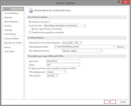Screen dimensions: 131x106
Task: Expand the Office Theme dropdown
Action: coord(52,76)
